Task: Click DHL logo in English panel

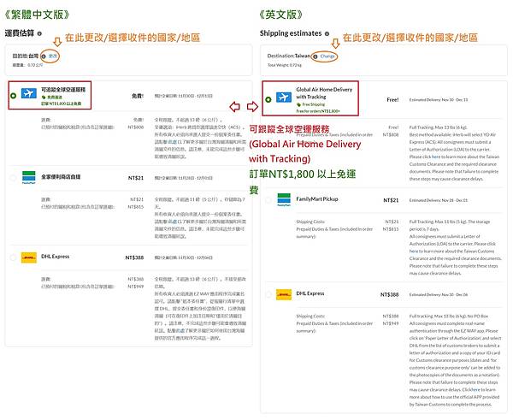Action: coord(284,294)
